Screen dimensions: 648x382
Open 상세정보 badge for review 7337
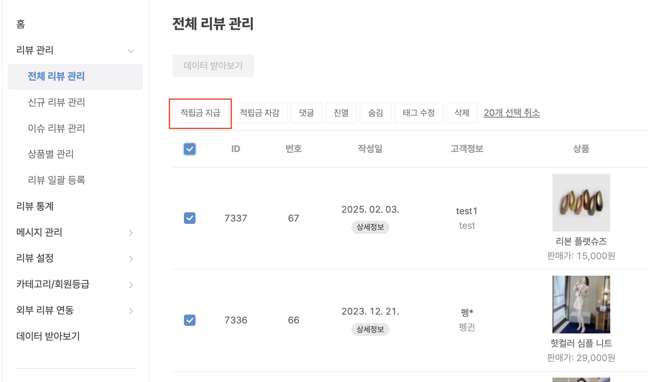370,228
